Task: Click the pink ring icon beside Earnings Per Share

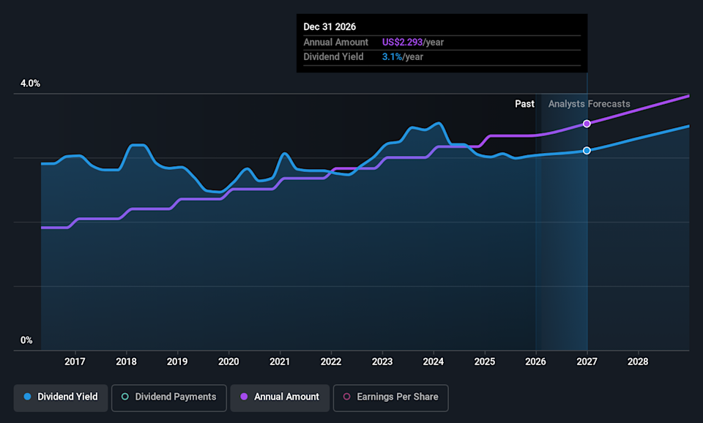Action: tap(346, 397)
